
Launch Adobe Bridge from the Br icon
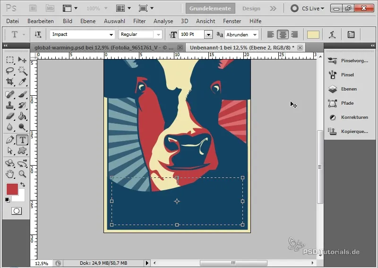click(33, 8)
